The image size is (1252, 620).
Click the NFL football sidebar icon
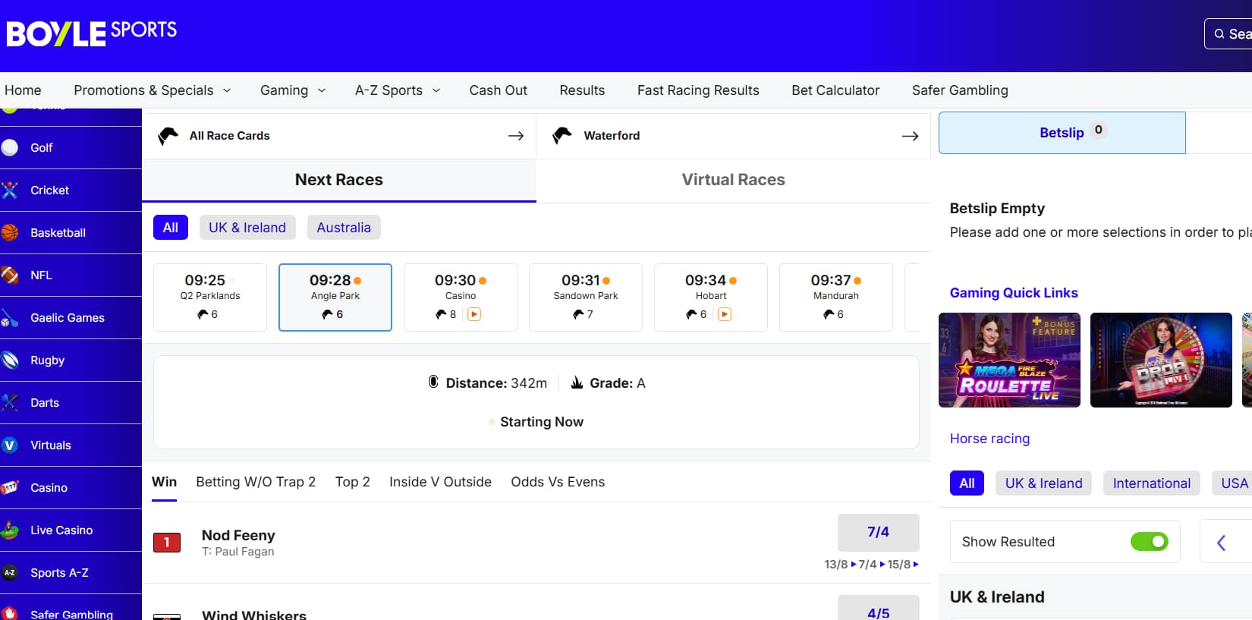(10, 275)
